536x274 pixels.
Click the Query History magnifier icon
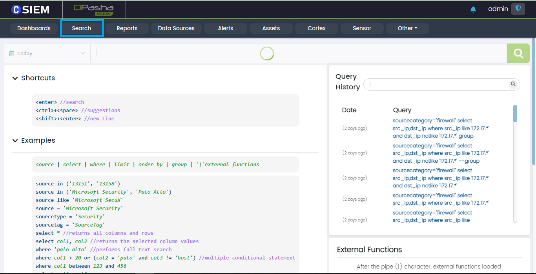[x=513, y=84]
